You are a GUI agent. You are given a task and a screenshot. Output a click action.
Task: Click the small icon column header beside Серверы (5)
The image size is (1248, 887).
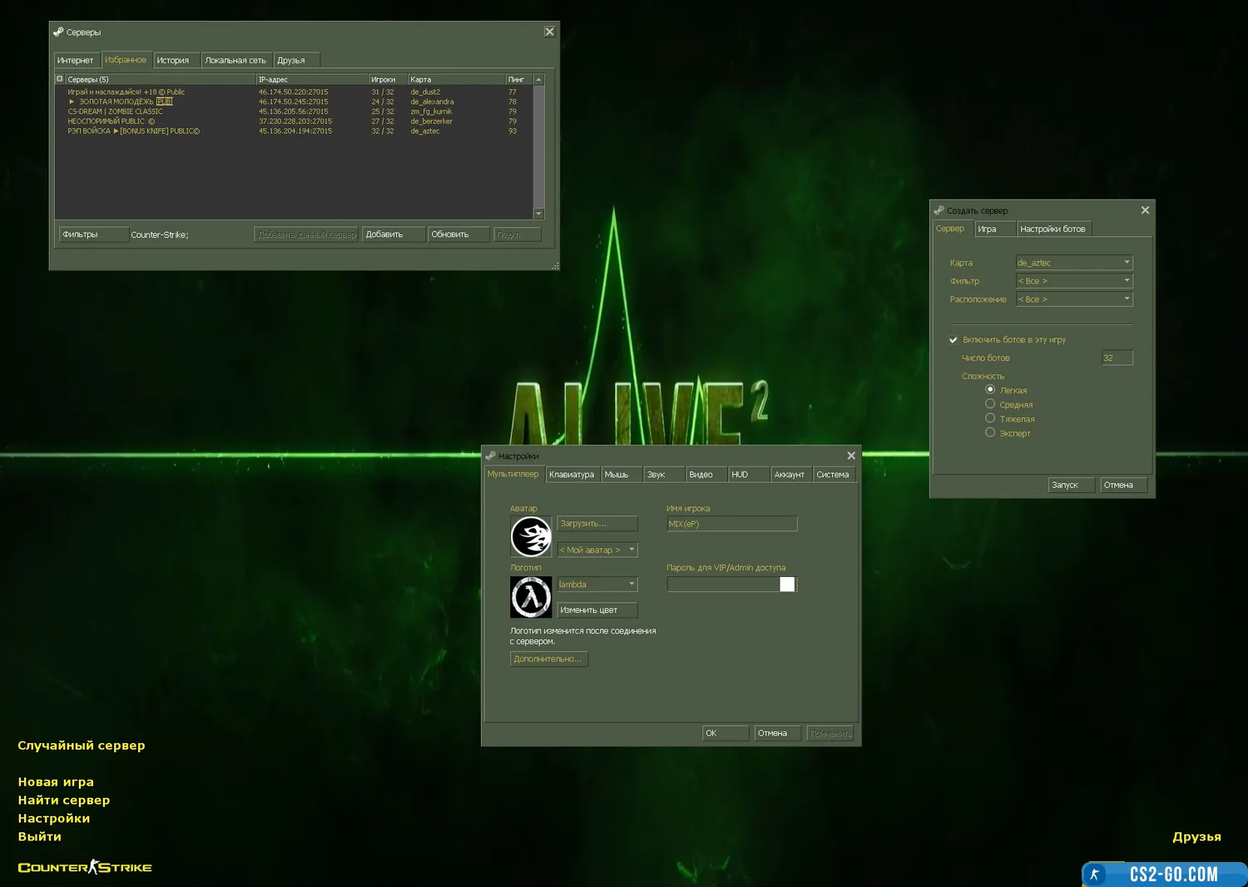[60, 79]
